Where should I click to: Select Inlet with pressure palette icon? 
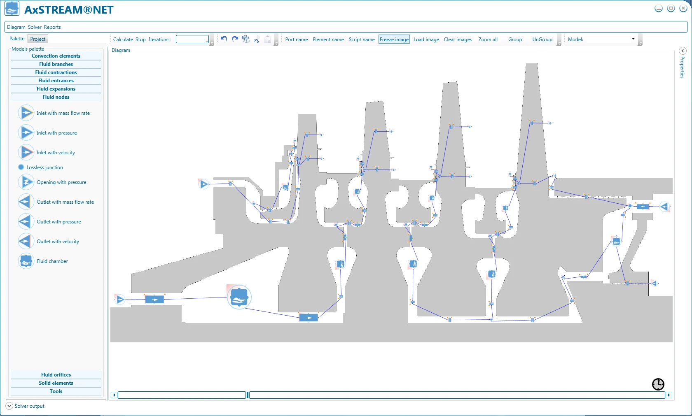coord(26,132)
